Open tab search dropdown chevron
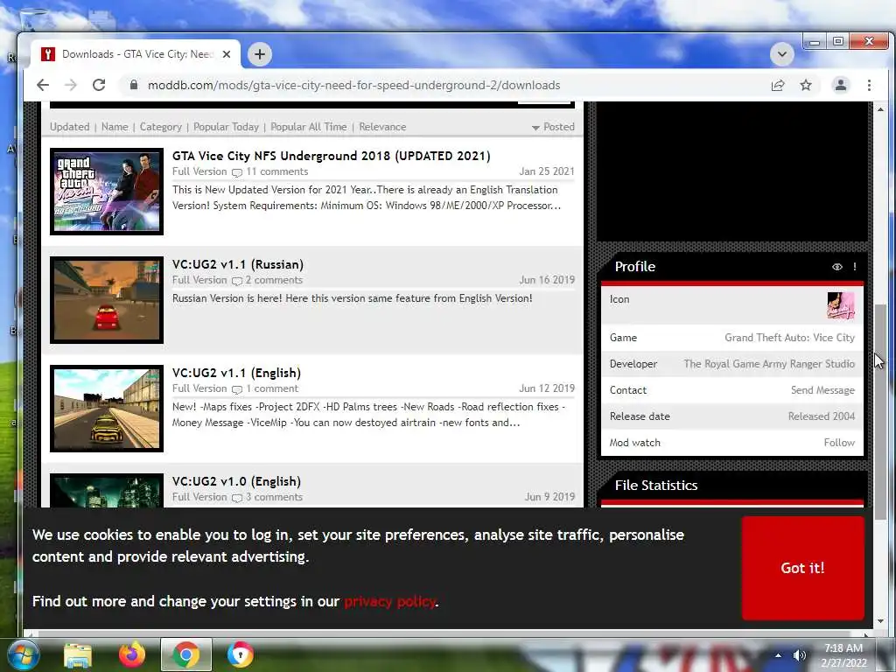 tap(781, 54)
